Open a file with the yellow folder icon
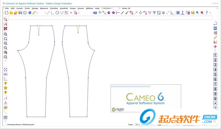The image size is (221, 129). pyautogui.click(x=11, y=13)
